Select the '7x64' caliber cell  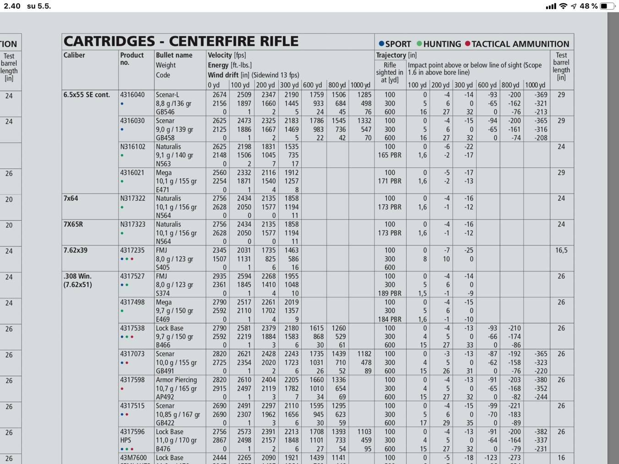click(71, 199)
